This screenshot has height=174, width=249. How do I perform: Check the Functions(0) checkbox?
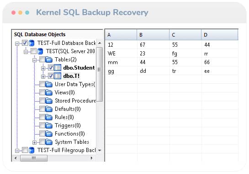click(x=42, y=134)
